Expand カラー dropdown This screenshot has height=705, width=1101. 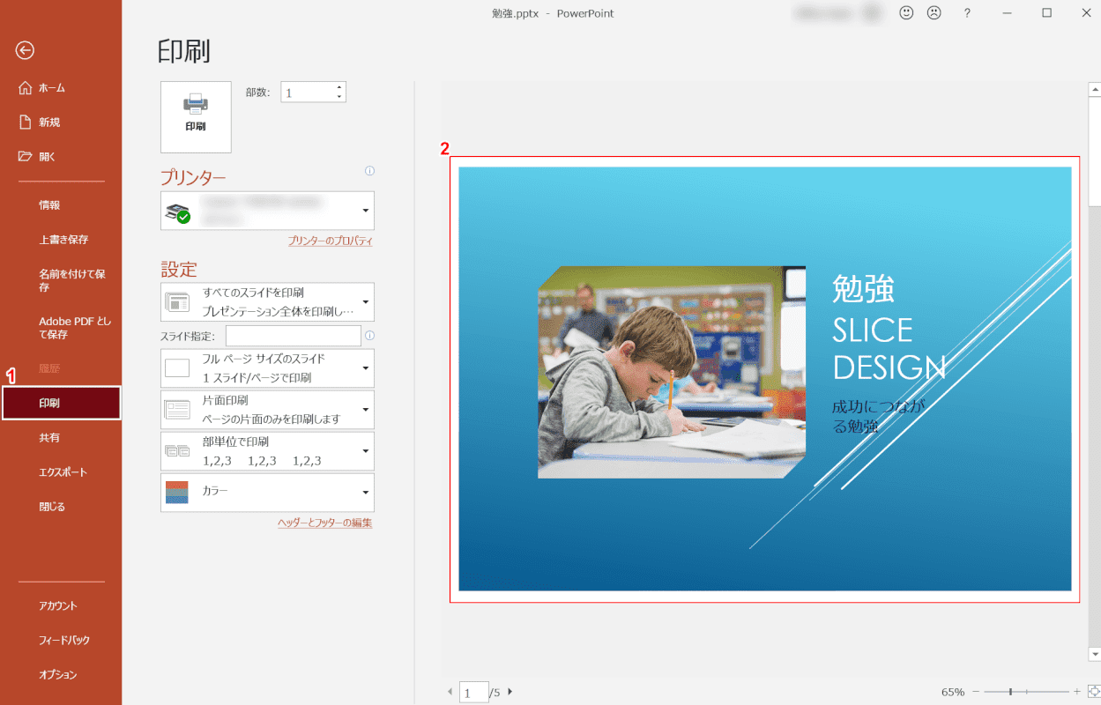[x=267, y=493]
